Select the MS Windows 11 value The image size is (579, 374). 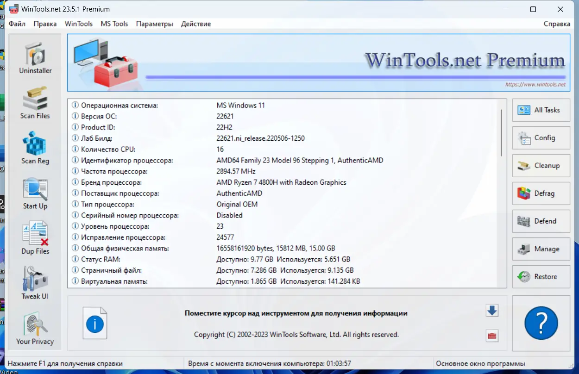pyautogui.click(x=241, y=106)
